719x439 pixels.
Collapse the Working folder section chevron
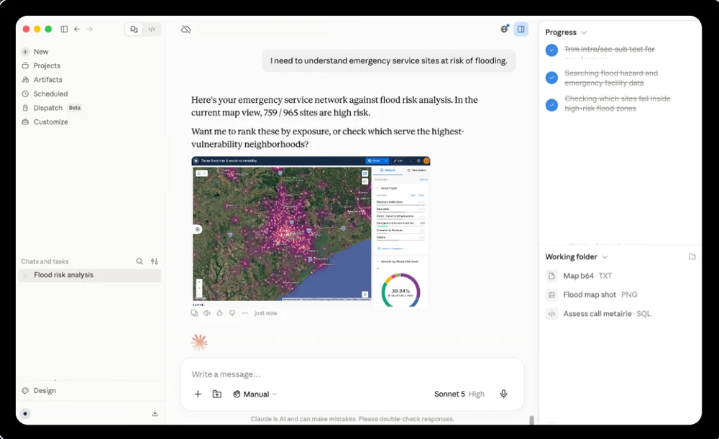pos(605,257)
